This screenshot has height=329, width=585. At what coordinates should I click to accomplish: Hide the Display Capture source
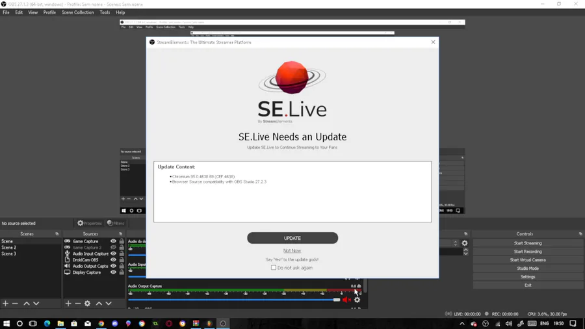113,272
